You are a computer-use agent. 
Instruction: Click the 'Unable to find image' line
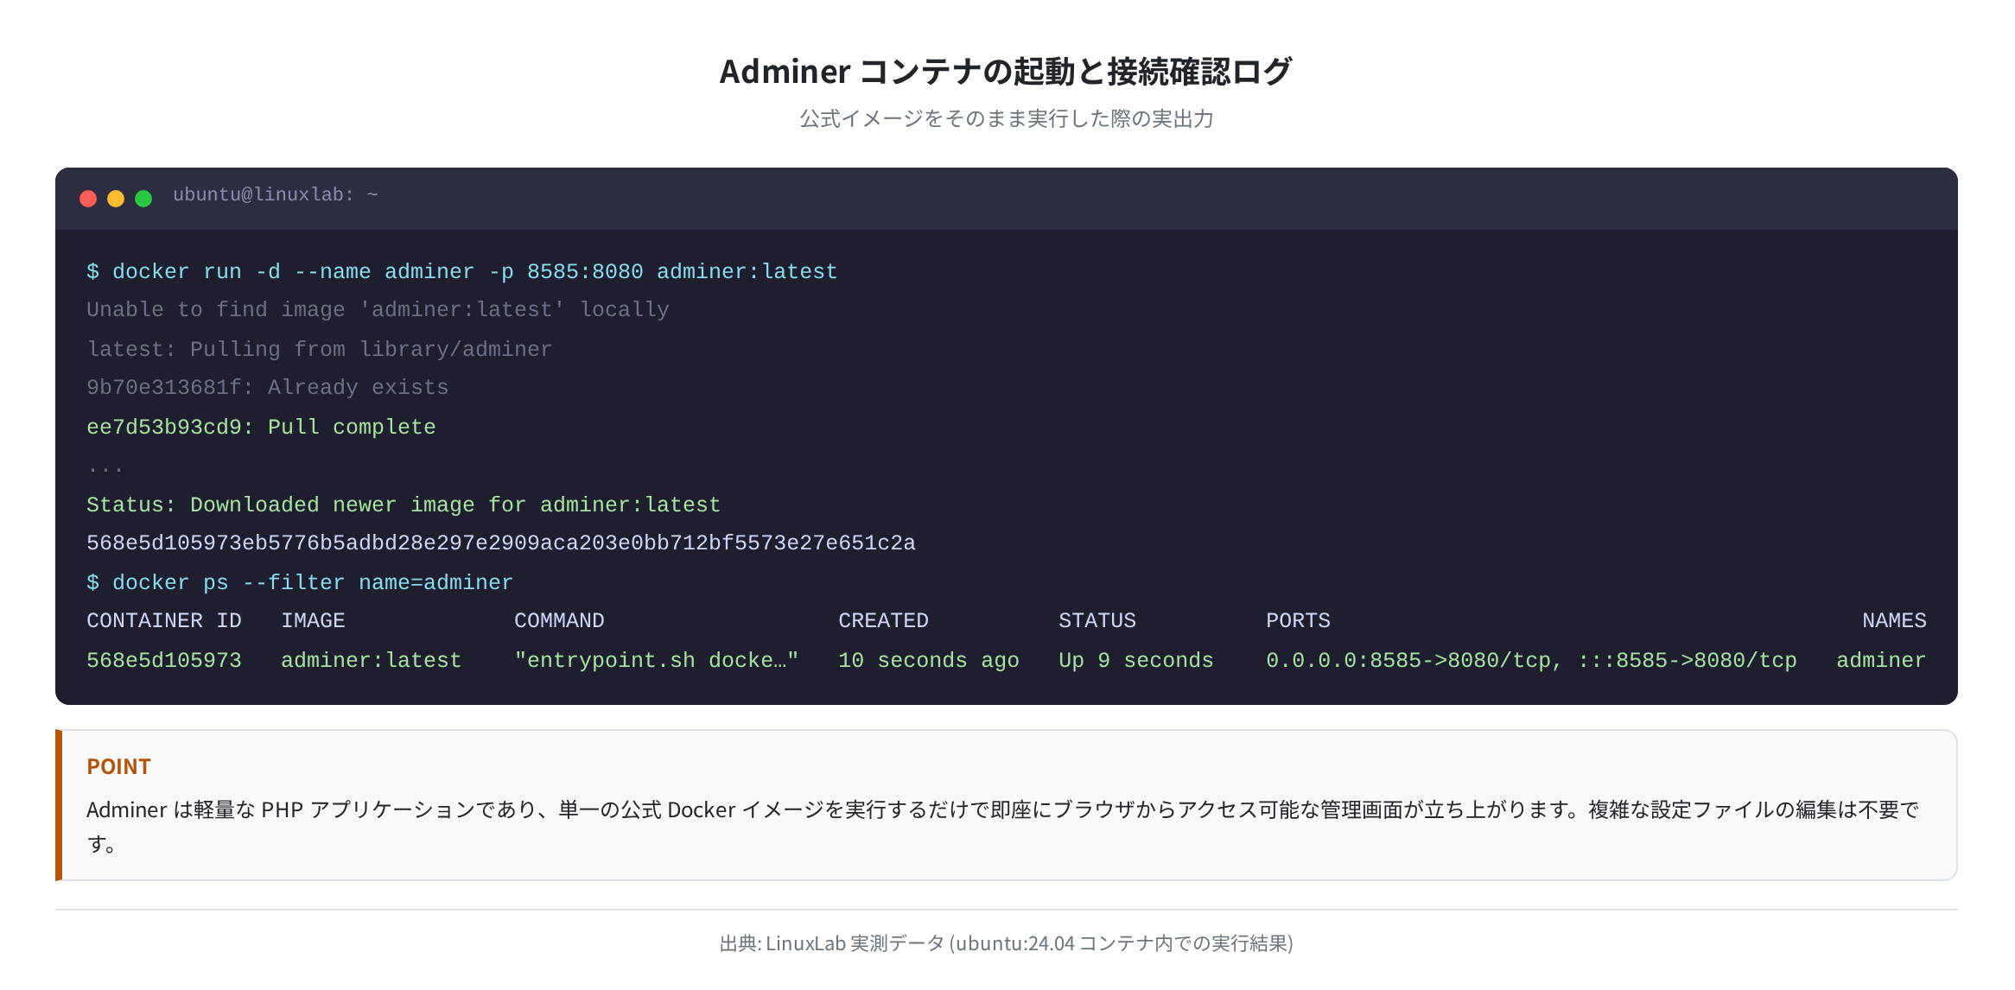[x=378, y=310]
